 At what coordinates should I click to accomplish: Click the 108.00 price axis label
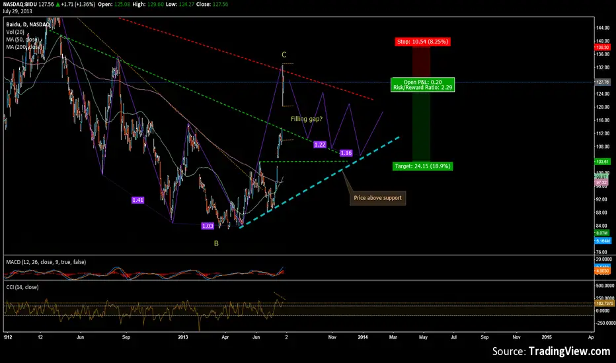[603, 147]
